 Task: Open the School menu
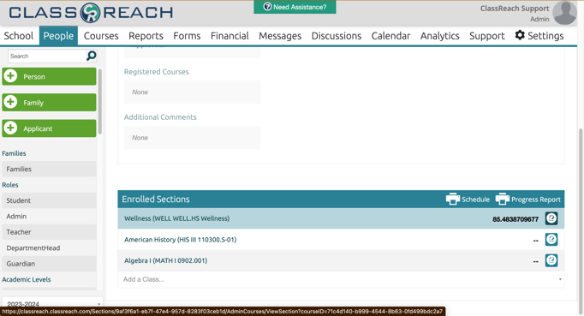(x=19, y=36)
